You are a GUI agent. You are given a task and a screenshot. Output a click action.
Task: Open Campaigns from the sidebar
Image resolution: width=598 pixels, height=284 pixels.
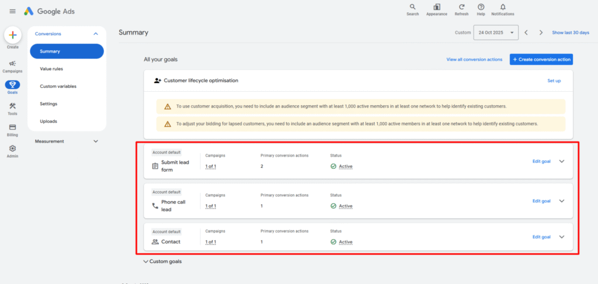coord(12,64)
